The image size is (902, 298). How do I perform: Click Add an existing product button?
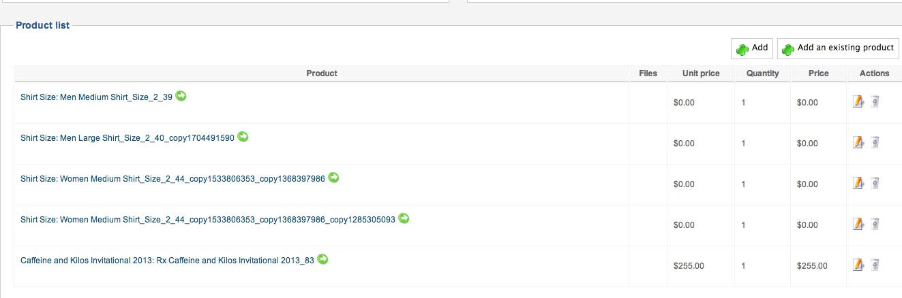pos(838,48)
